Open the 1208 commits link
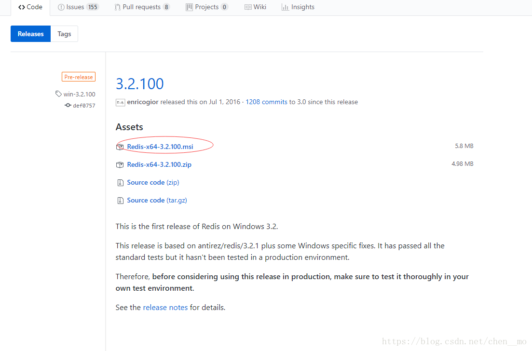Screen dimensions: 532x351 (266, 102)
